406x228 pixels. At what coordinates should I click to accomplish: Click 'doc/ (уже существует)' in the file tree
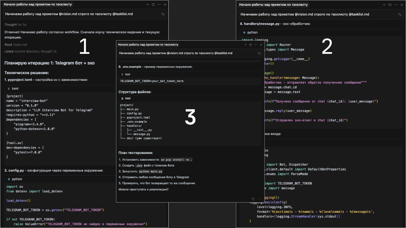coord(144,138)
